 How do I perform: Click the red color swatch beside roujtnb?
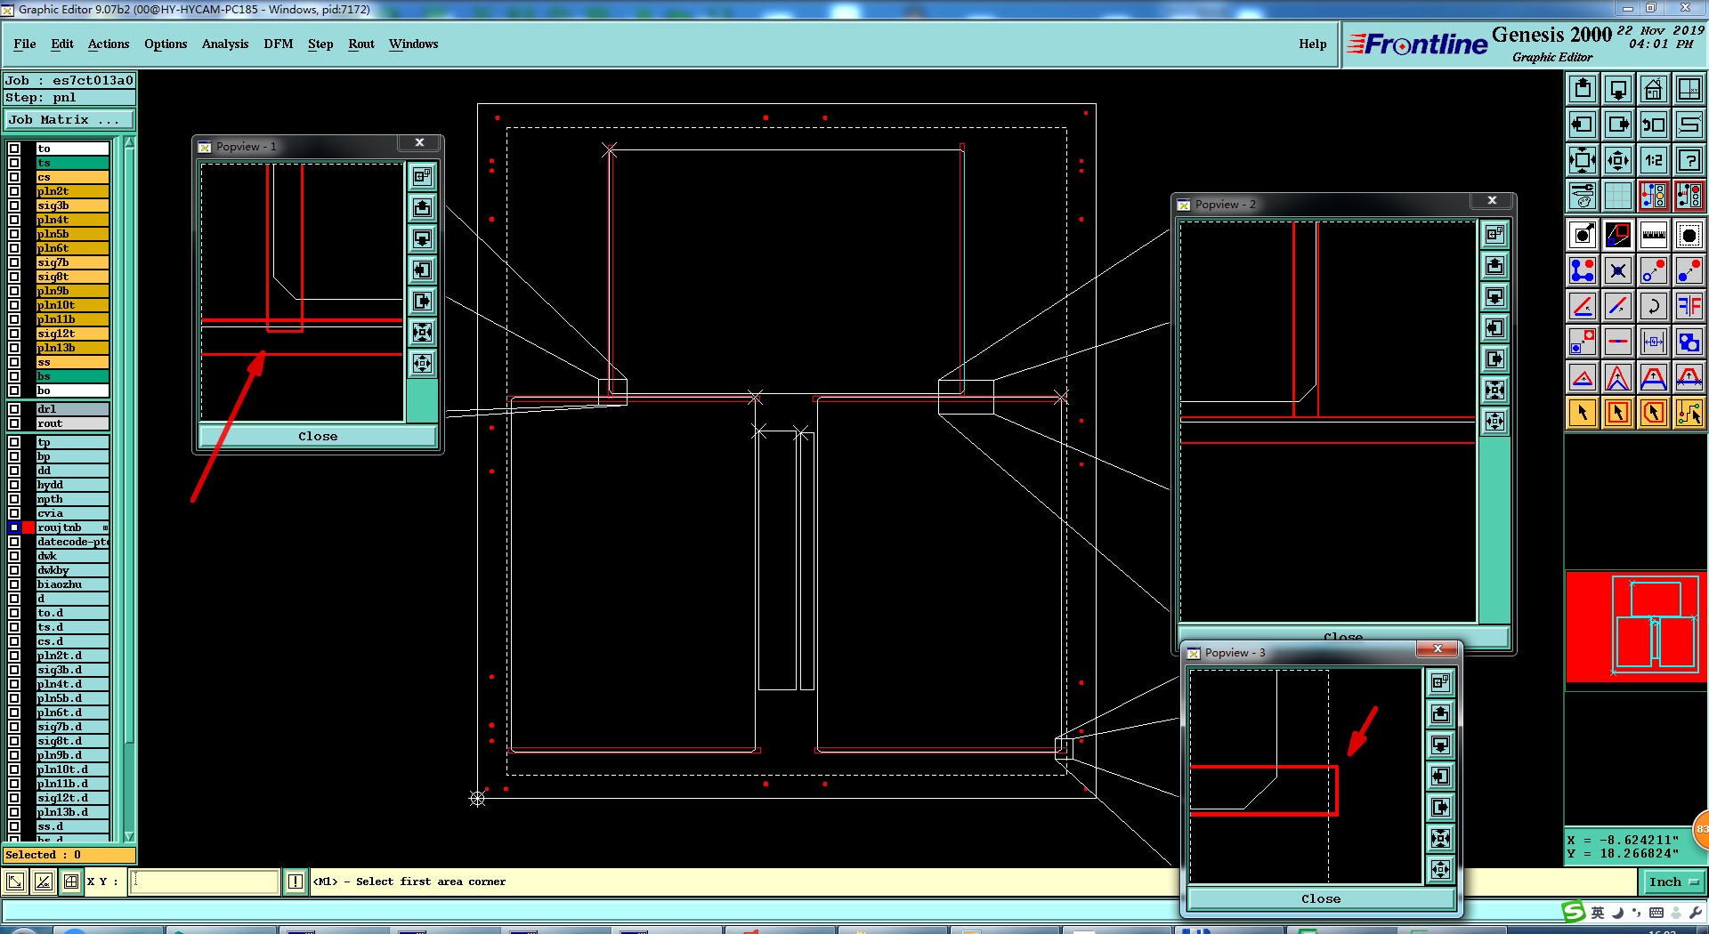(28, 527)
